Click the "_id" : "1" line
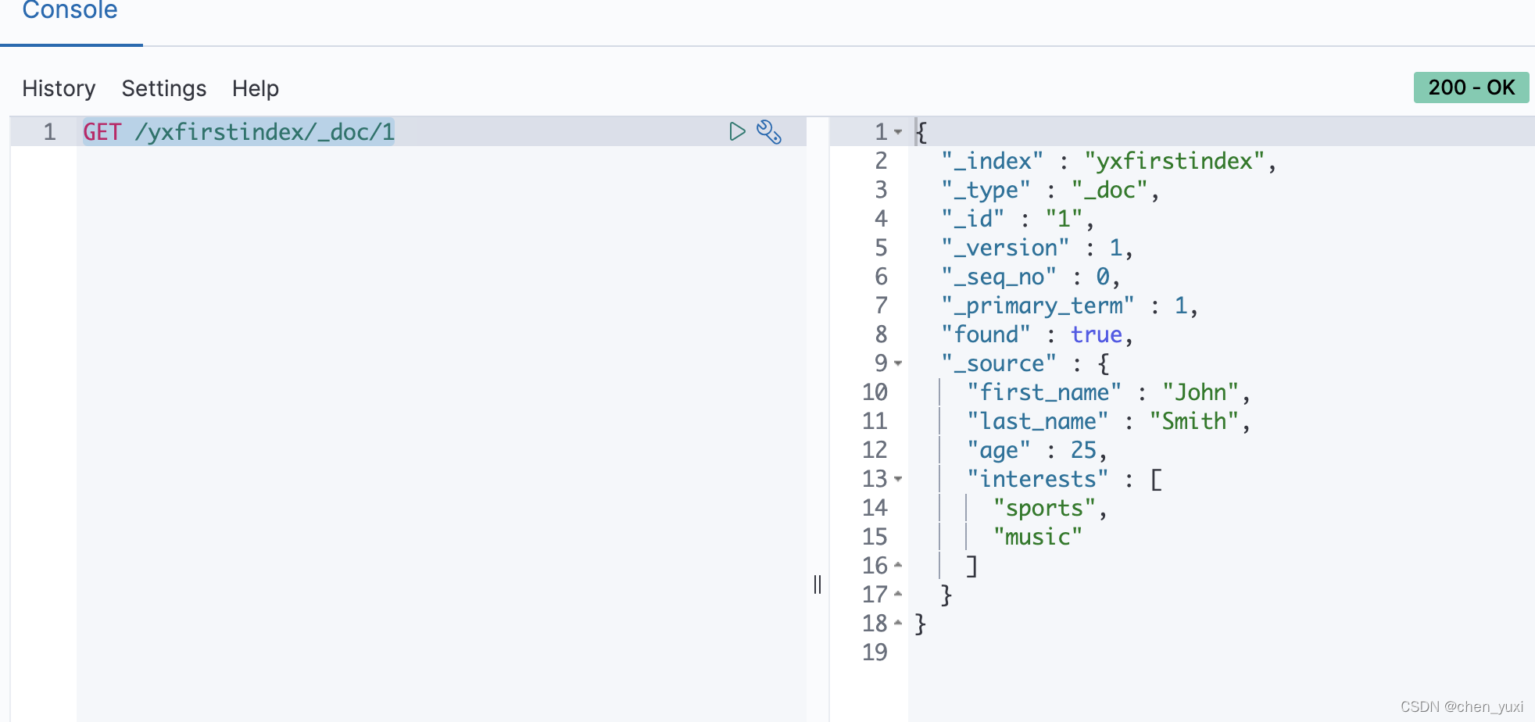 1018,219
